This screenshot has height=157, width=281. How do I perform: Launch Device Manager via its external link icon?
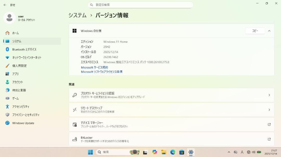pos(269,124)
